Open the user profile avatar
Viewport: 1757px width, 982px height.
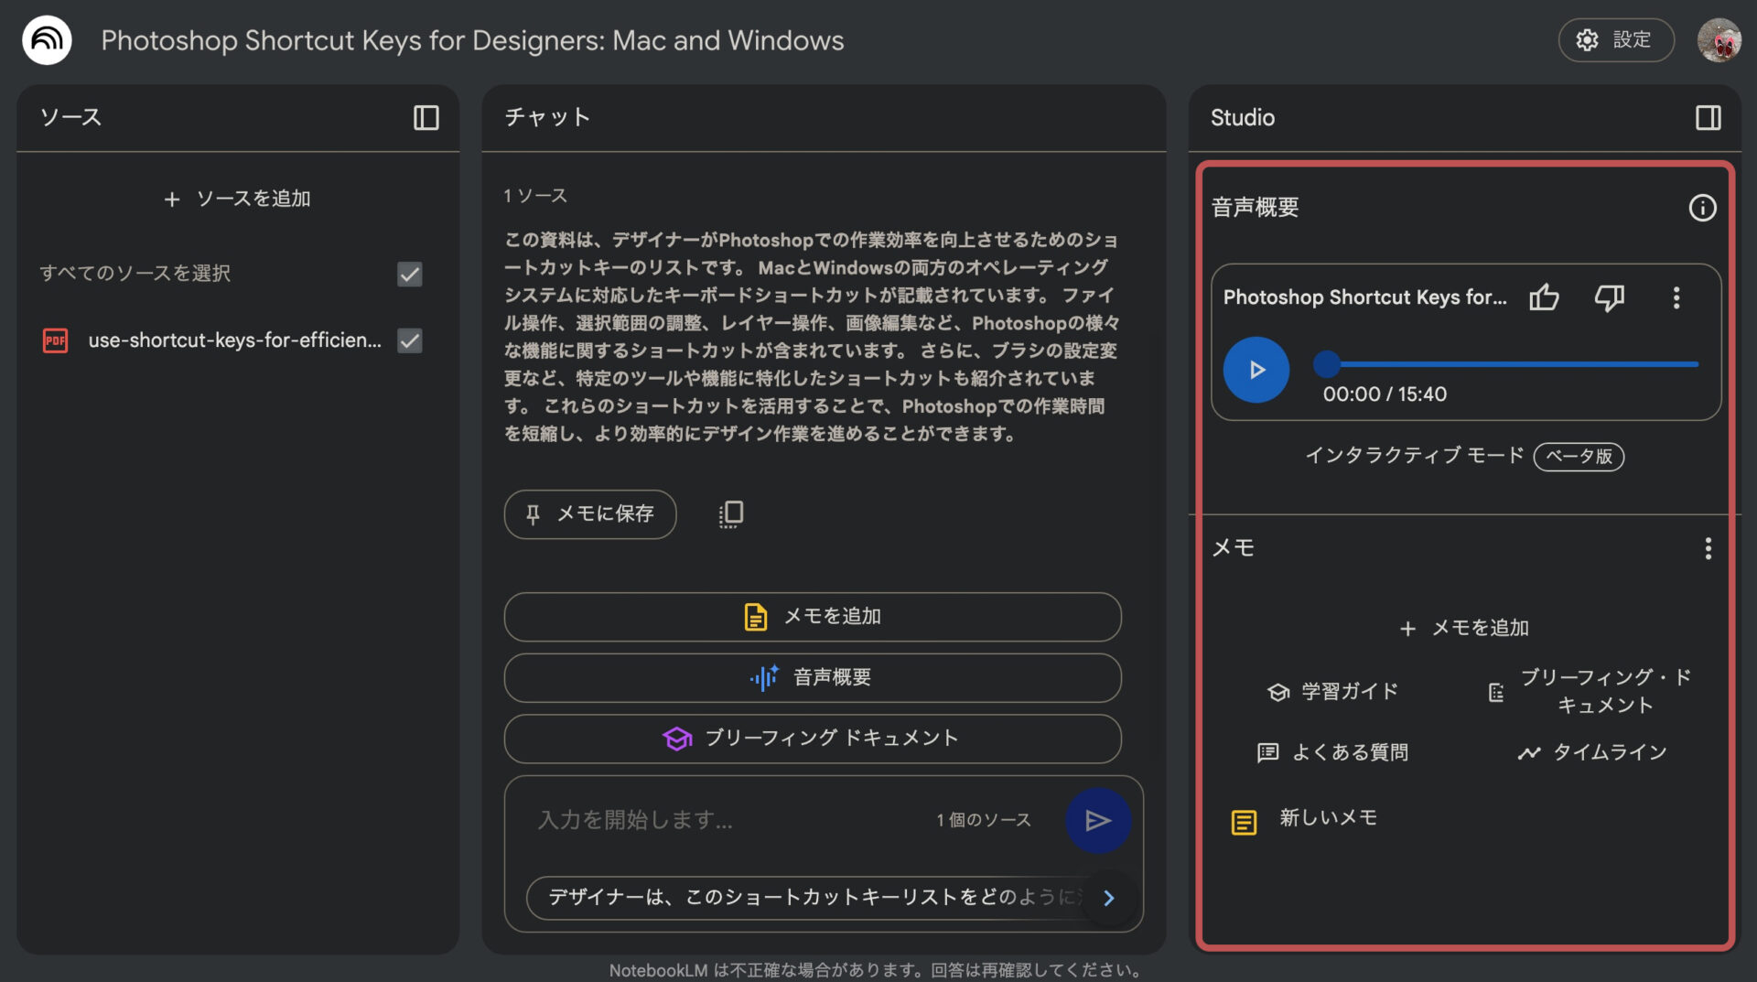tap(1719, 40)
